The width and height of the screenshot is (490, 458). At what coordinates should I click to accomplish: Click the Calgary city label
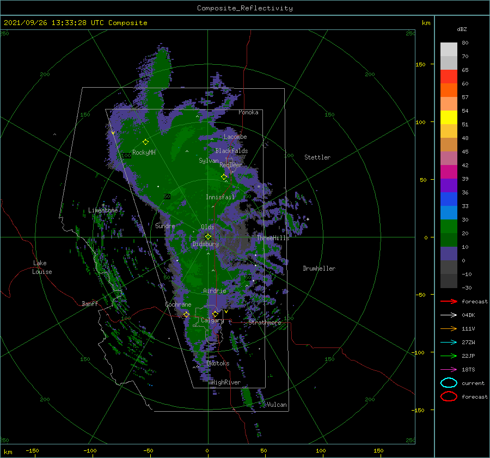coord(212,320)
